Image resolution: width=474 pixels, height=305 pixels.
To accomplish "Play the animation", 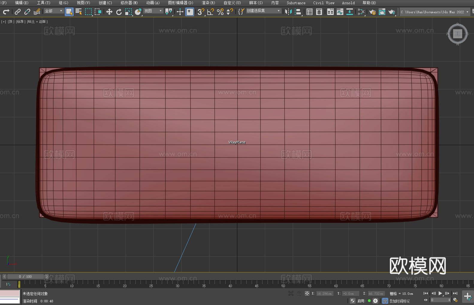I will tap(440, 293).
